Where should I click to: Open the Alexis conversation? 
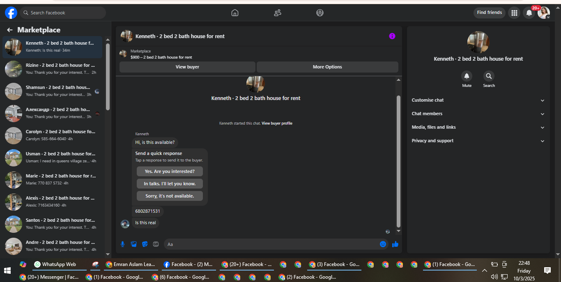tap(53, 202)
